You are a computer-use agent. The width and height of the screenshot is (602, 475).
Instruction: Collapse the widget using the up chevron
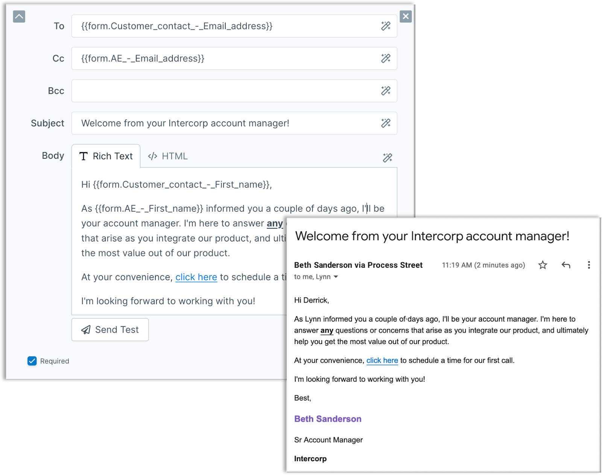(x=19, y=17)
